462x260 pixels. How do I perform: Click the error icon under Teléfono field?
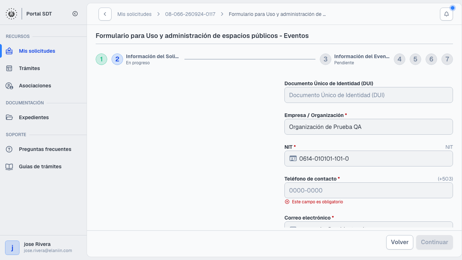[x=287, y=202]
